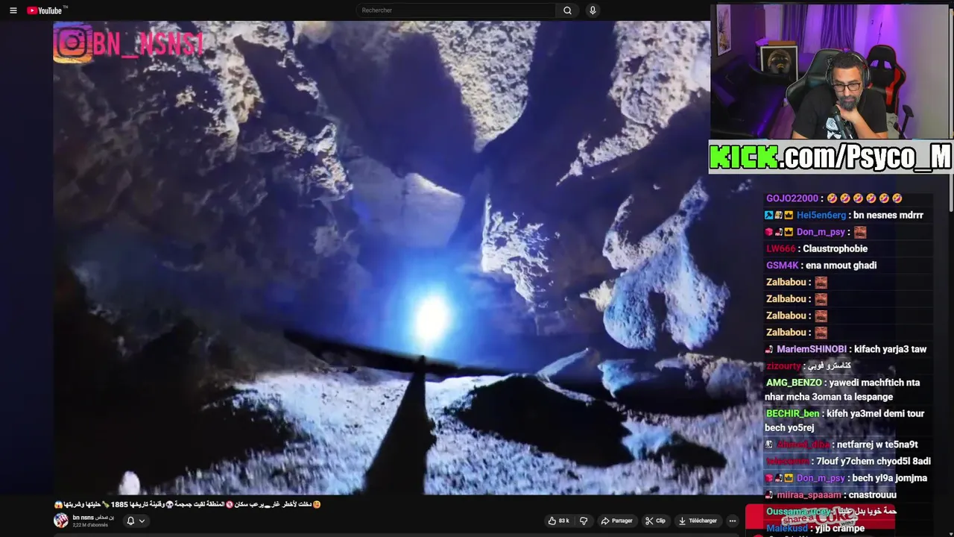Click chat username BECHIR_ben
This screenshot has width=954, height=537.
(792, 413)
